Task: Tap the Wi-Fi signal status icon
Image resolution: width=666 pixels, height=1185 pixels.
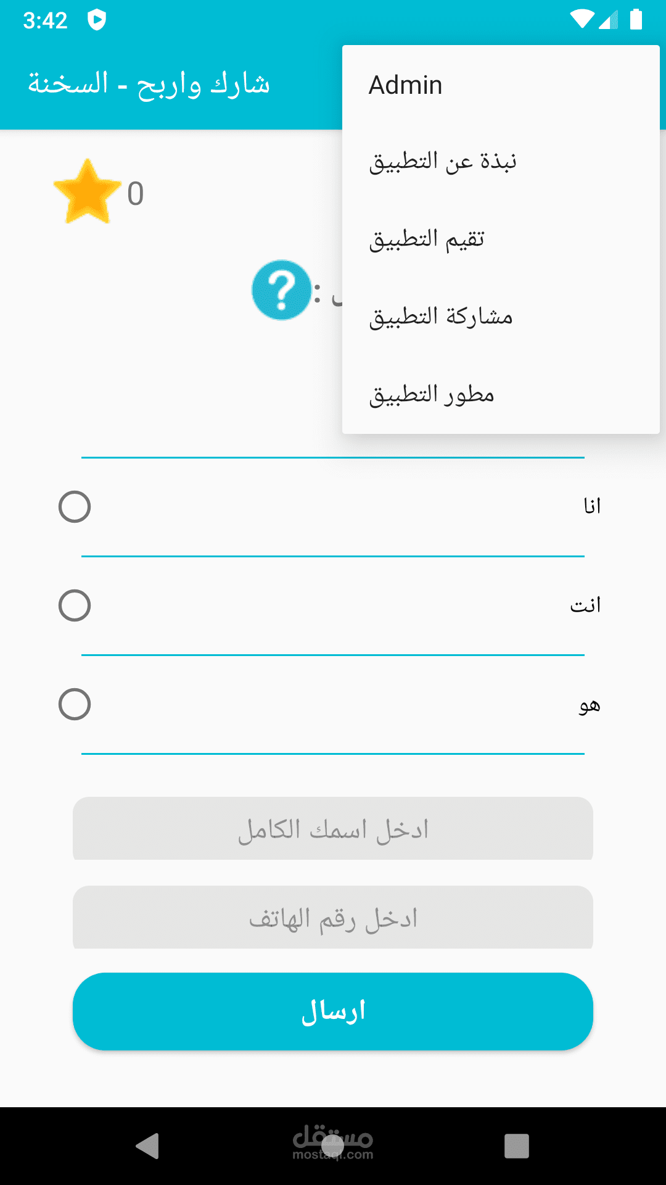Action: click(582, 20)
